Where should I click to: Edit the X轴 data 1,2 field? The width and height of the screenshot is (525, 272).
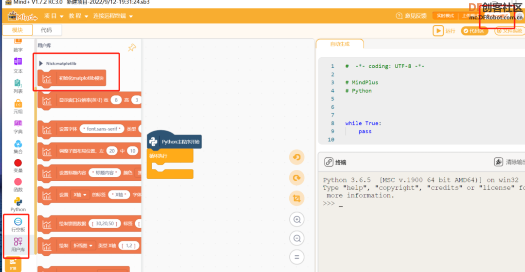tap(128, 246)
